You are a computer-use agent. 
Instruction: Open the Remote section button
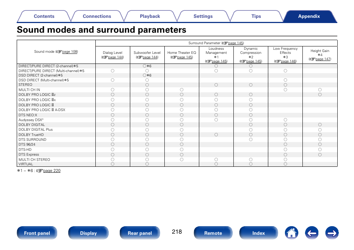213,233
